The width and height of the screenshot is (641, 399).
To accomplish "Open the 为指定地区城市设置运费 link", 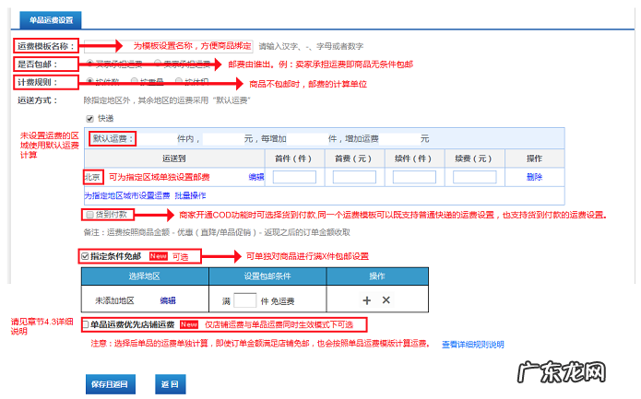I will [127, 195].
